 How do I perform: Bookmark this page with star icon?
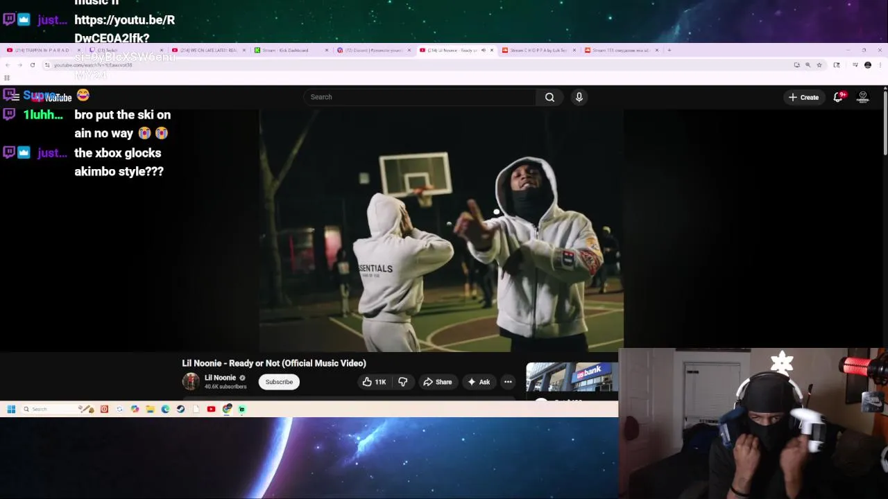point(819,64)
